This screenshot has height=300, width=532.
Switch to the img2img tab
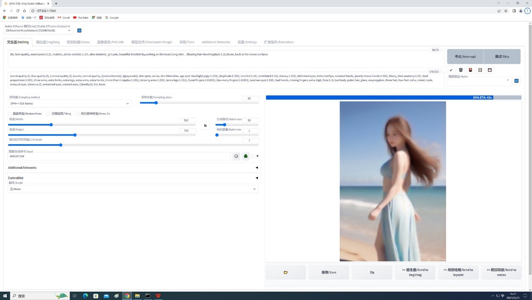coord(48,42)
